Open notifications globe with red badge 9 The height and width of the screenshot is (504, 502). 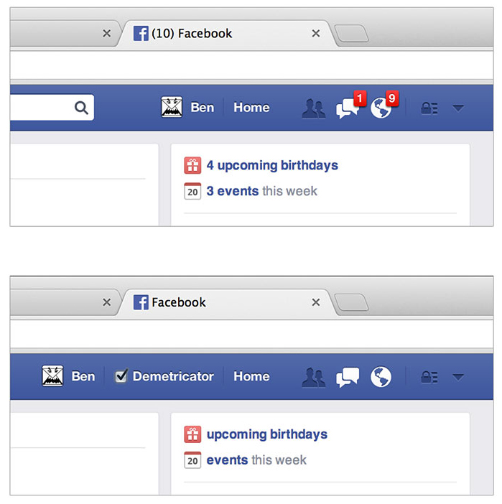tap(381, 108)
